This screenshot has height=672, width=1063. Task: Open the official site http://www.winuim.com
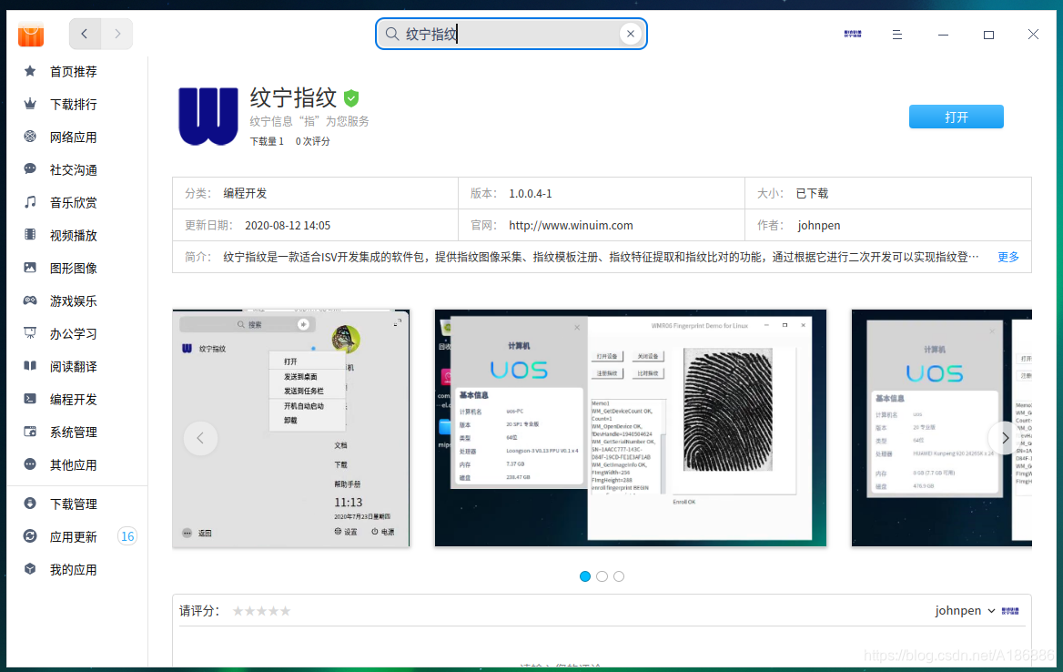571,225
